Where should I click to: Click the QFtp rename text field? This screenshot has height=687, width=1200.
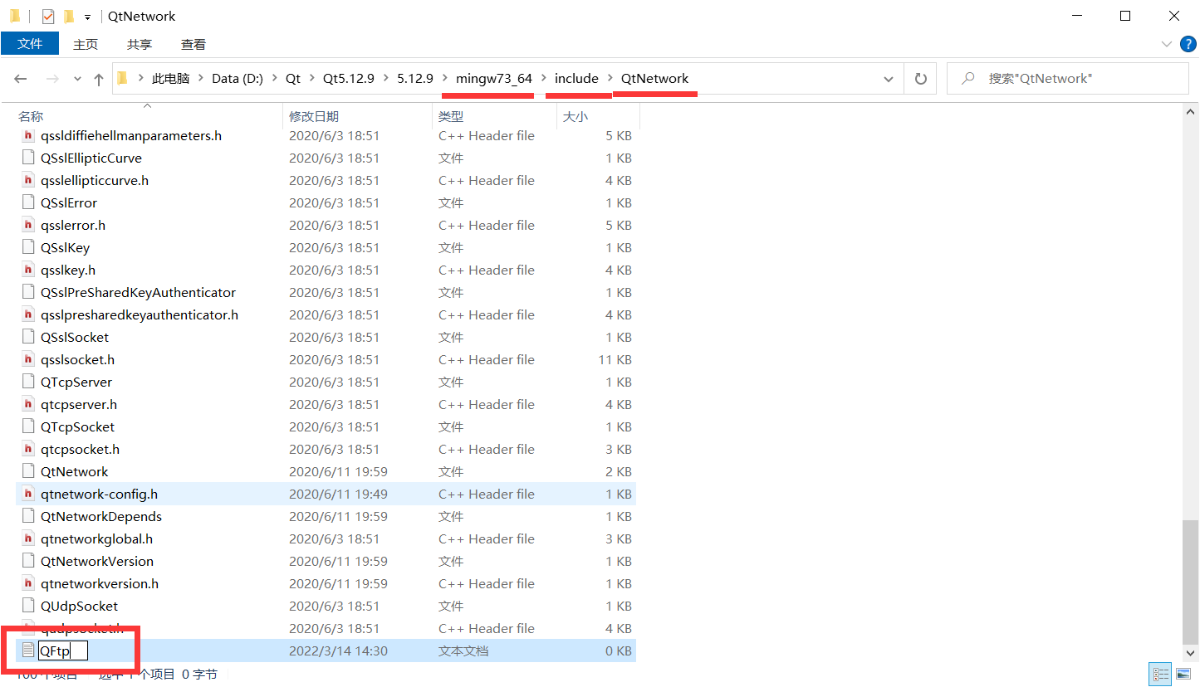point(63,650)
